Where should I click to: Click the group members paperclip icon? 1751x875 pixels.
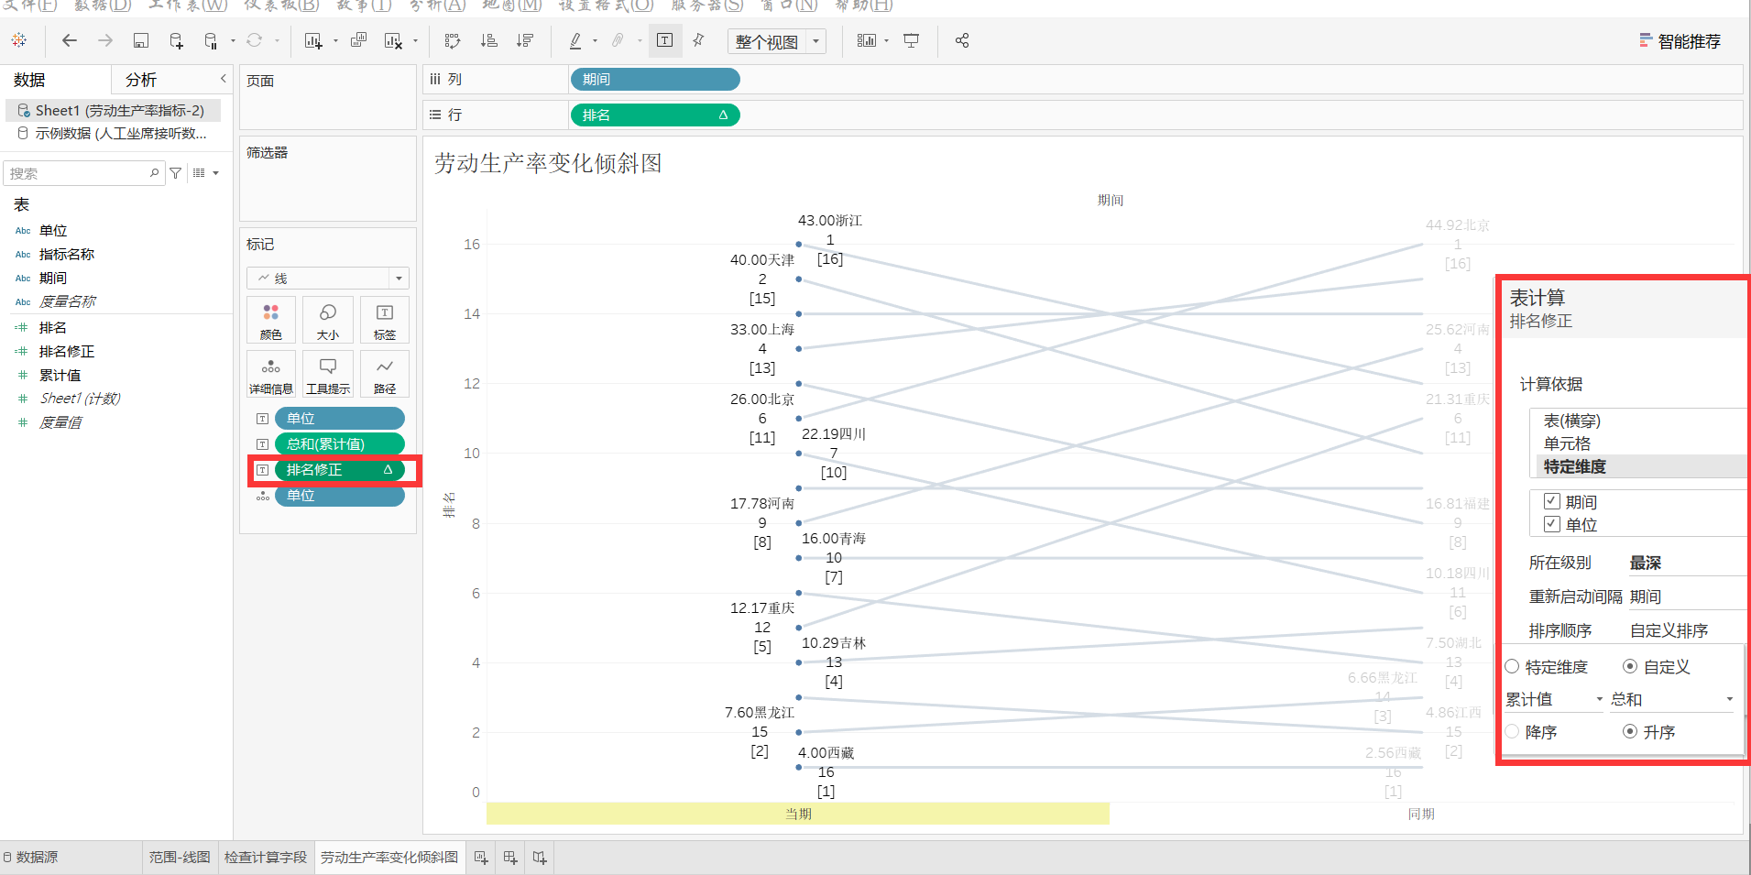pyautogui.click(x=618, y=40)
